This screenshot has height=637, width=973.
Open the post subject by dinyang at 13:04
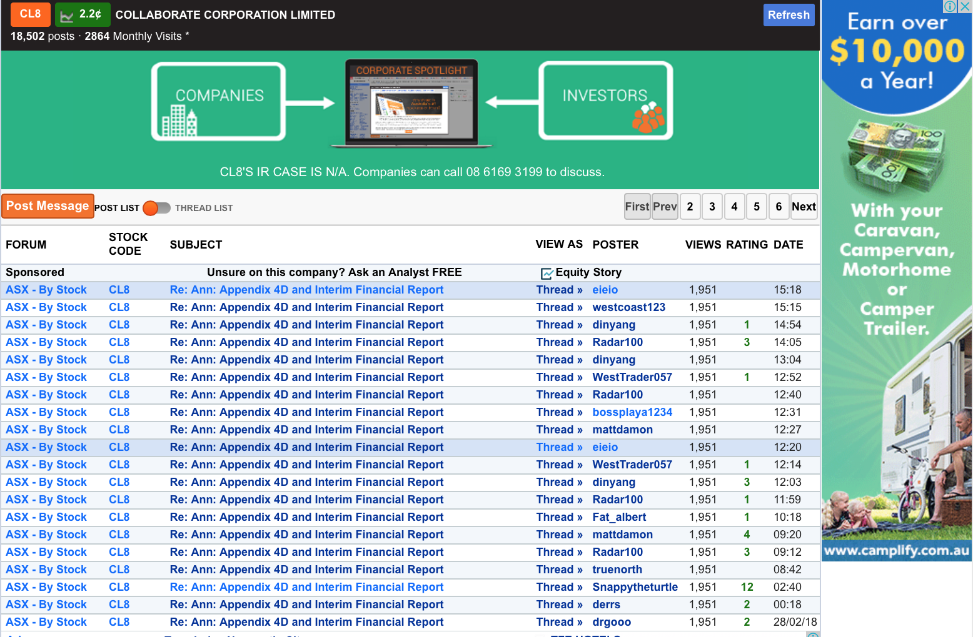306,360
